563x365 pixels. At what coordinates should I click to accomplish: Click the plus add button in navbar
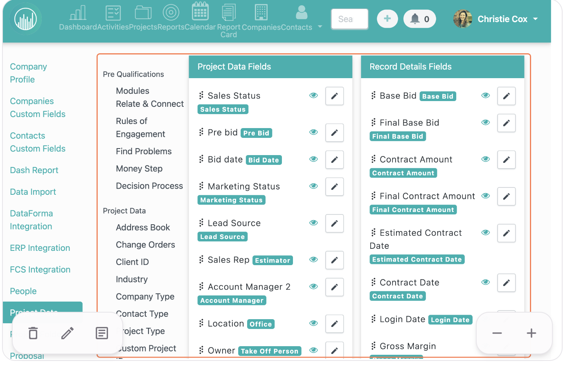pos(387,19)
